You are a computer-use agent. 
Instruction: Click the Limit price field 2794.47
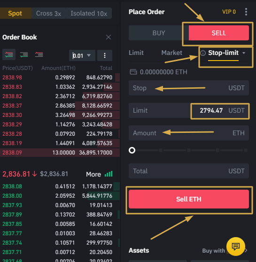(x=189, y=110)
